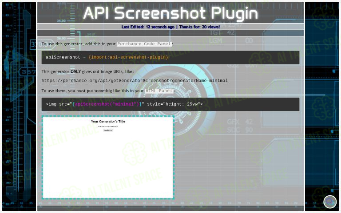Click the perchance.org getGeneratorScreenshot URL text
Image resolution: width=341 pixels, height=213 pixels.
tap(135, 81)
